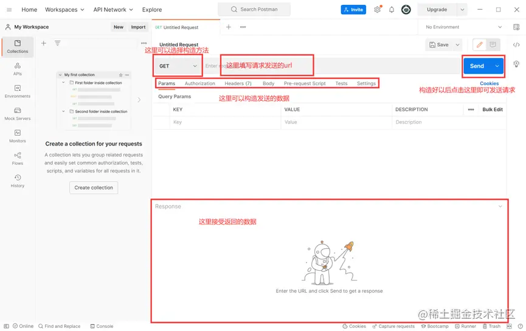Open the two-pane layout icon in status bar
The image size is (526, 331).
pos(509,326)
